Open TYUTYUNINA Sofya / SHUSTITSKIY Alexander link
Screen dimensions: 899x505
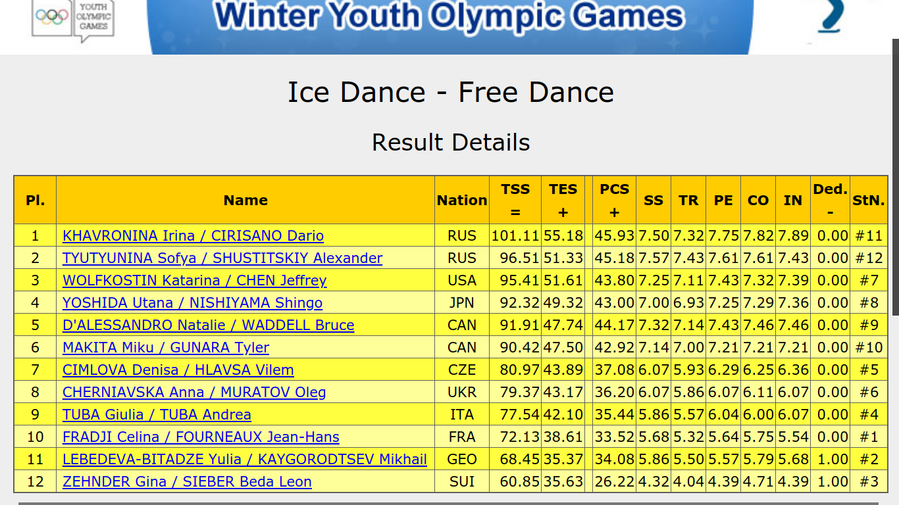[222, 258]
